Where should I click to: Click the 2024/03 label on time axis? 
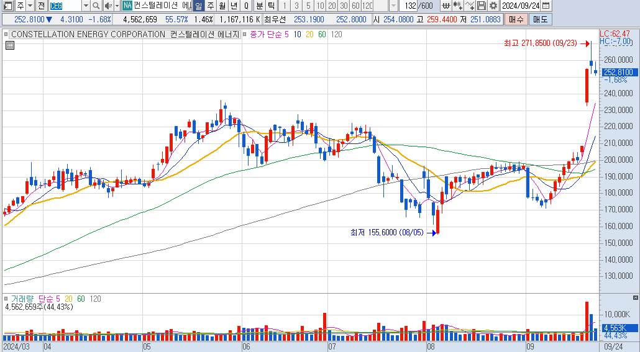click(17, 346)
